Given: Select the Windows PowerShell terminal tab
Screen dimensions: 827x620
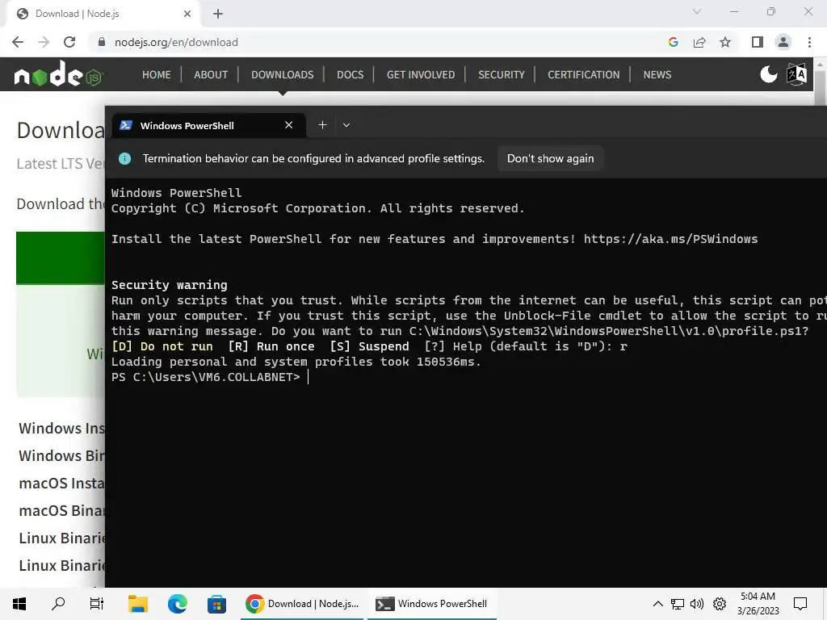Looking at the screenshot, I should 209,125.
